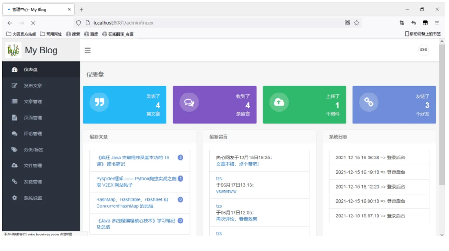Close the 管理中心 My Blog tab
Screen dimensions: 449x251
tap(69, 9)
